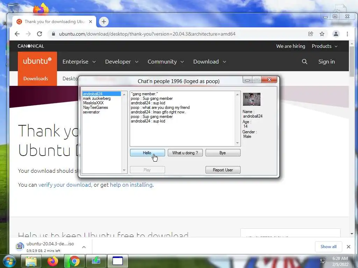Click androball24 profile picture
The height and width of the screenshot is (268, 358).
[252, 99]
